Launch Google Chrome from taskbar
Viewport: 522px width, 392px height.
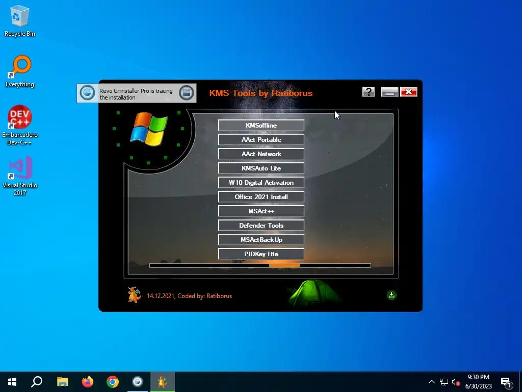[x=113, y=382]
